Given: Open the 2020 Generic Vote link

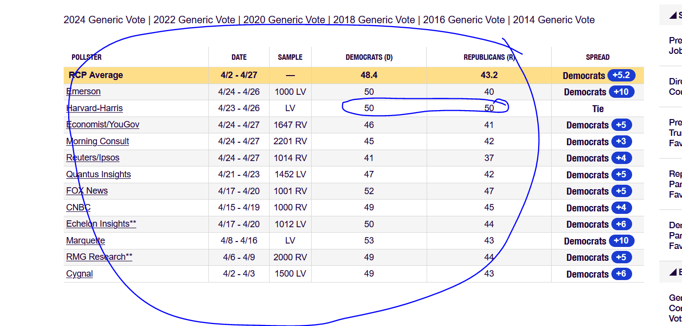Looking at the screenshot, I should pyautogui.click(x=284, y=20).
